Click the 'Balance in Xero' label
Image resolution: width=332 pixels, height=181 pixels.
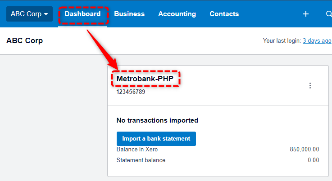click(137, 149)
